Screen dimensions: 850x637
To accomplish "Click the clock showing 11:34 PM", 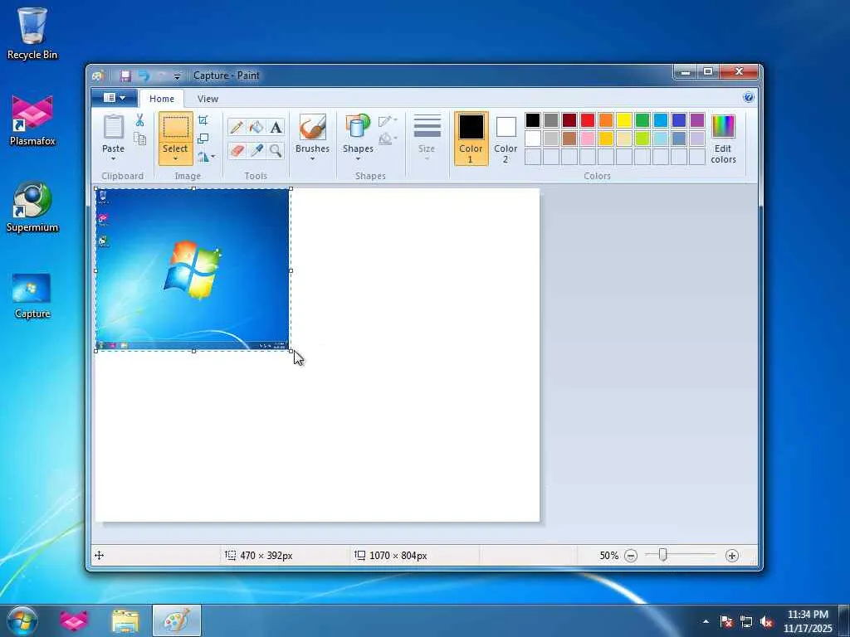I will click(808, 615).
